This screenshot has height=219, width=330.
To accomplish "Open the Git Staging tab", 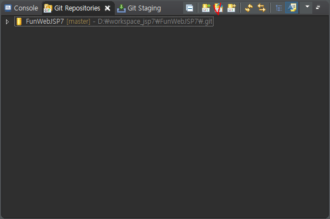I will coord(139,8).
